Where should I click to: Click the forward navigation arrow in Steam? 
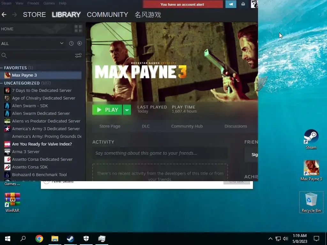click(x=14, y=15)
